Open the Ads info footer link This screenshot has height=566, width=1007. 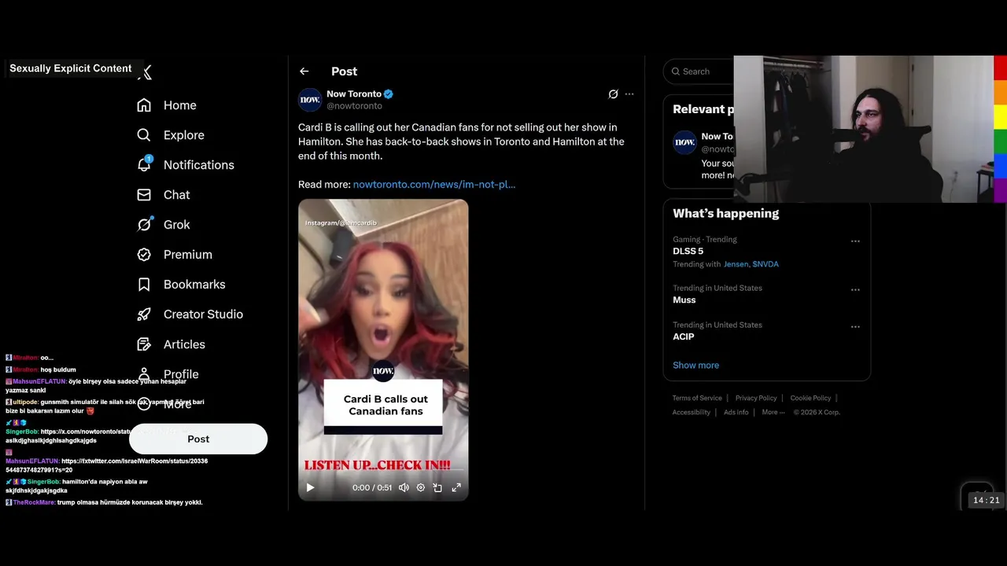coord(736,413)
